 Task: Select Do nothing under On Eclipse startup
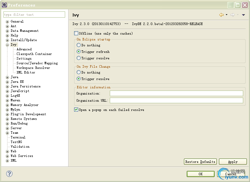click(78, 45)
